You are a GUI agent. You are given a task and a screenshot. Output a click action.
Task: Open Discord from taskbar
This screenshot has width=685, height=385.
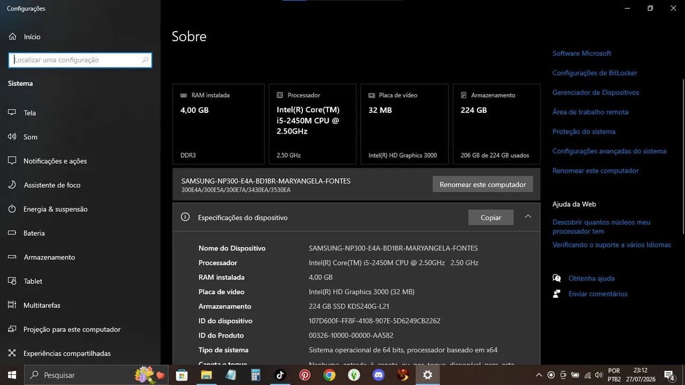[379, 375]
